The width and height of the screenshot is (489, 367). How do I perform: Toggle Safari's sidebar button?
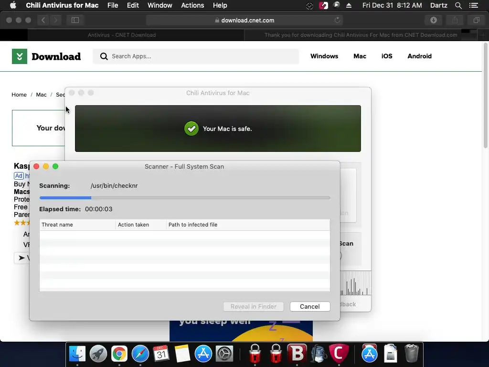75,20
